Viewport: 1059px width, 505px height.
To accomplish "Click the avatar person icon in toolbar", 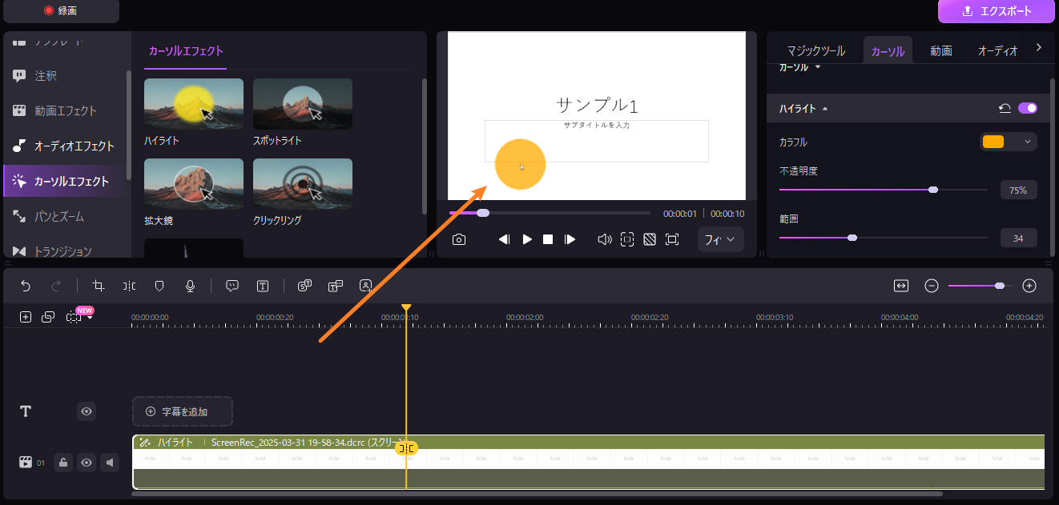I will click(366, 286).
